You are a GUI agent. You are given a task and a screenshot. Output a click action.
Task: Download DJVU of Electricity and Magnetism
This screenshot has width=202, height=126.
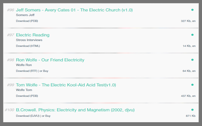click(28, 116)
